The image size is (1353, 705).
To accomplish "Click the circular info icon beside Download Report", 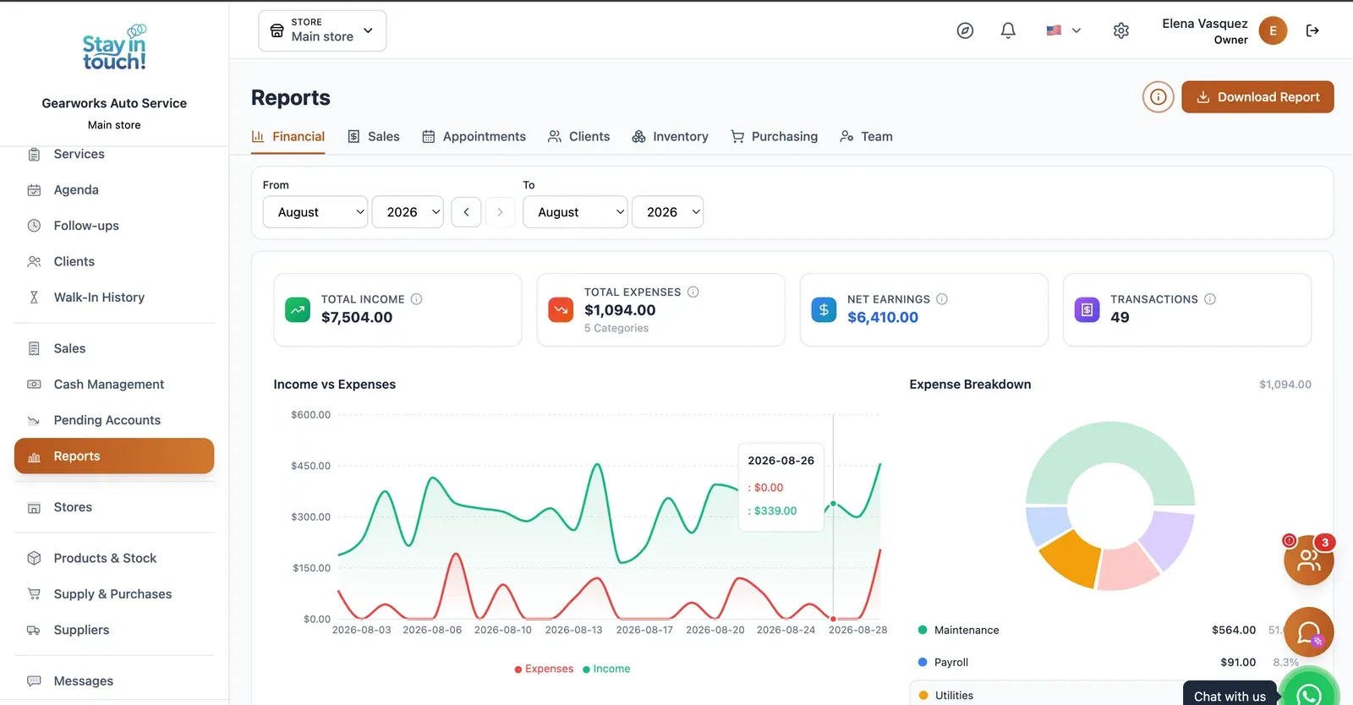I will pos(1159,97).
